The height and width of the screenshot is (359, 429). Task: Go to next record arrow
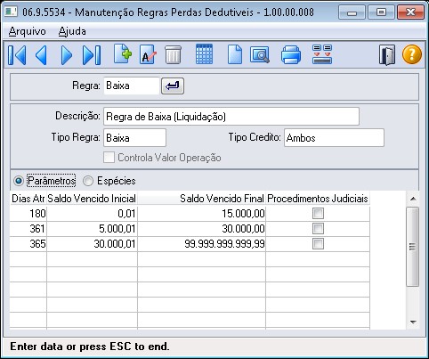pos(66,55)
